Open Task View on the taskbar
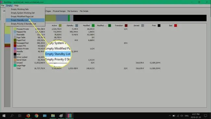 point(20,116)
